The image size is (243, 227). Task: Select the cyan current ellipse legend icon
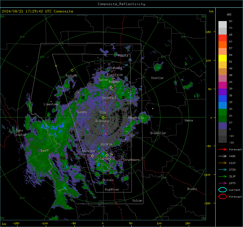(222, 190)
